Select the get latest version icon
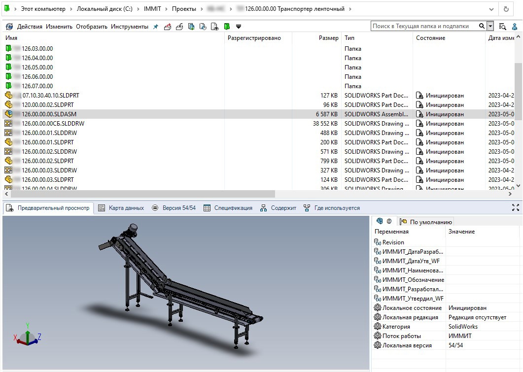 (191, 27)
